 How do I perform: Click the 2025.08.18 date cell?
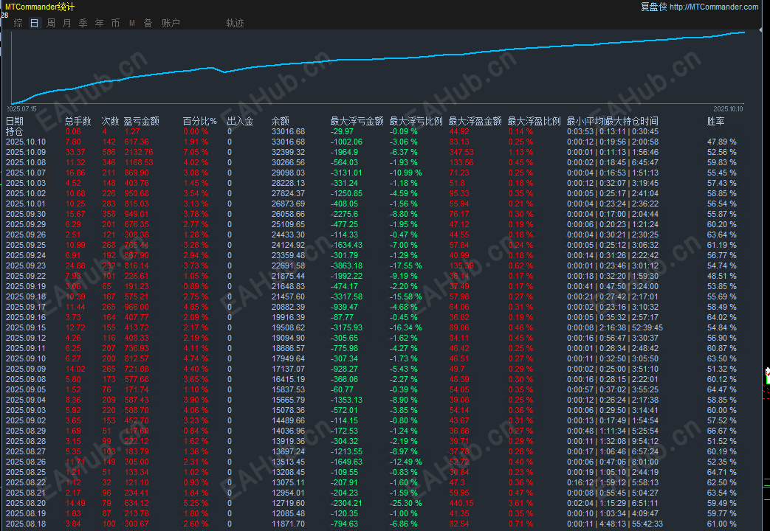tap(26, 524)
